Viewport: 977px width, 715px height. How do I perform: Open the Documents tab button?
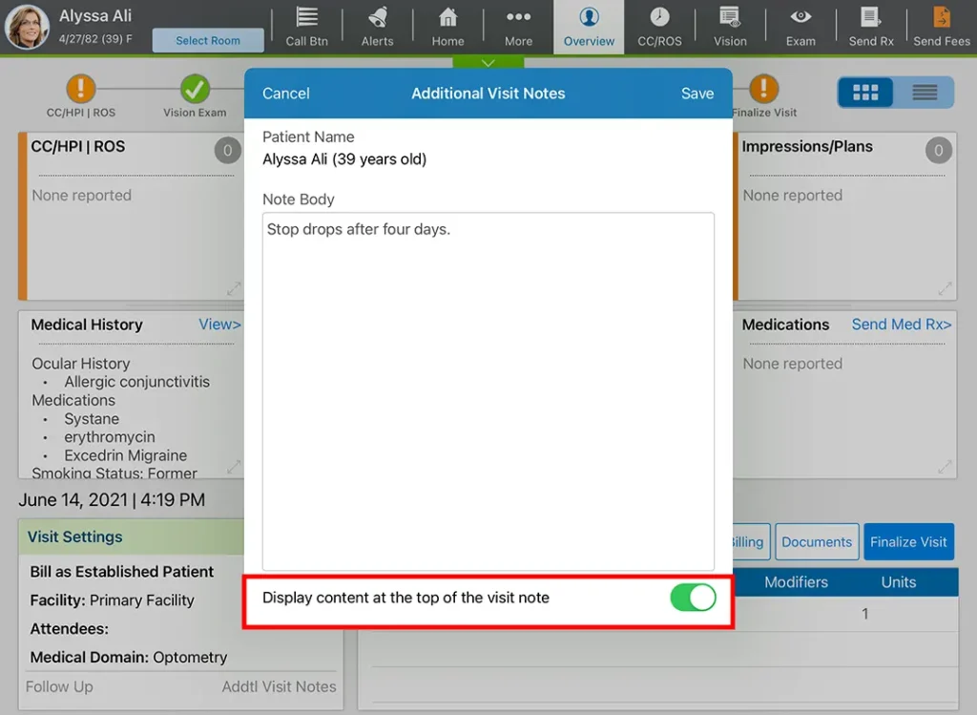pos(817,541)
